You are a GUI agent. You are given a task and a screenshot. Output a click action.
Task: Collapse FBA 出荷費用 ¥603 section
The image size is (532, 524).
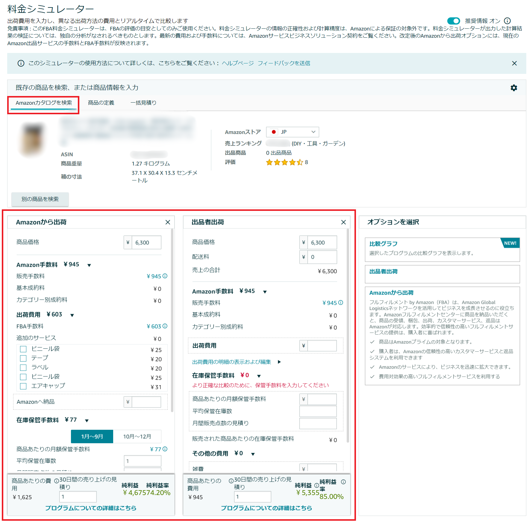tap(72, 315)
